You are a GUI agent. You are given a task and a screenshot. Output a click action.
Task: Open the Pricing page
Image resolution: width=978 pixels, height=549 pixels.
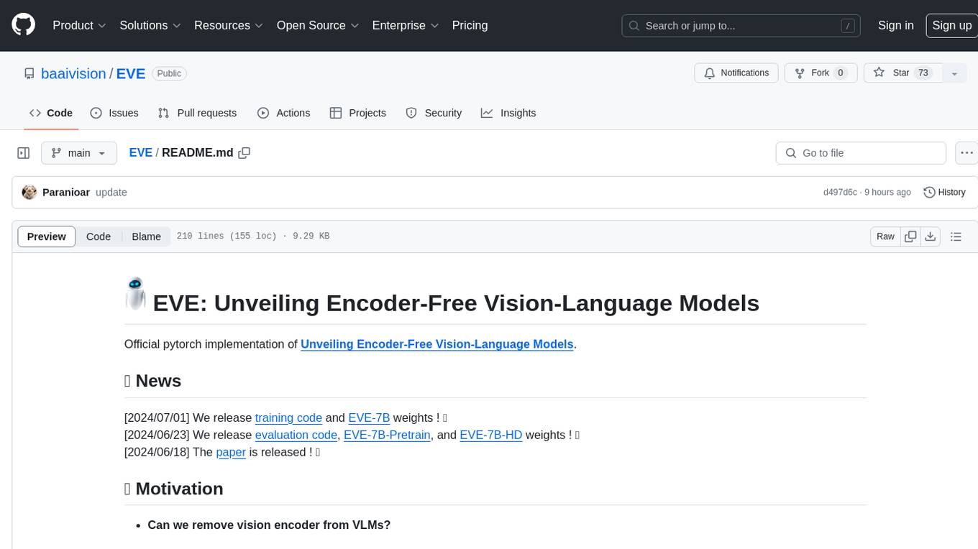(470, 25)
